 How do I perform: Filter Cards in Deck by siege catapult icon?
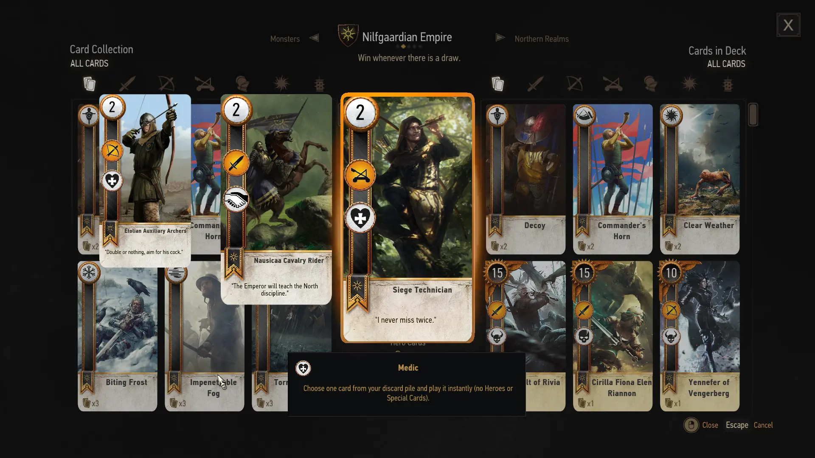(x=613, y=84)
